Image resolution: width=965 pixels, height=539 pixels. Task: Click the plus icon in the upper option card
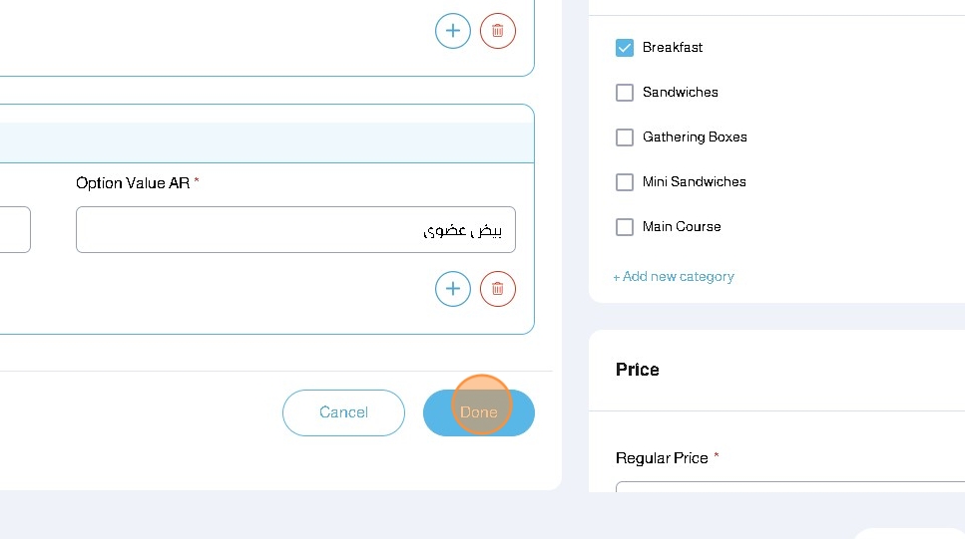point(453,31)
